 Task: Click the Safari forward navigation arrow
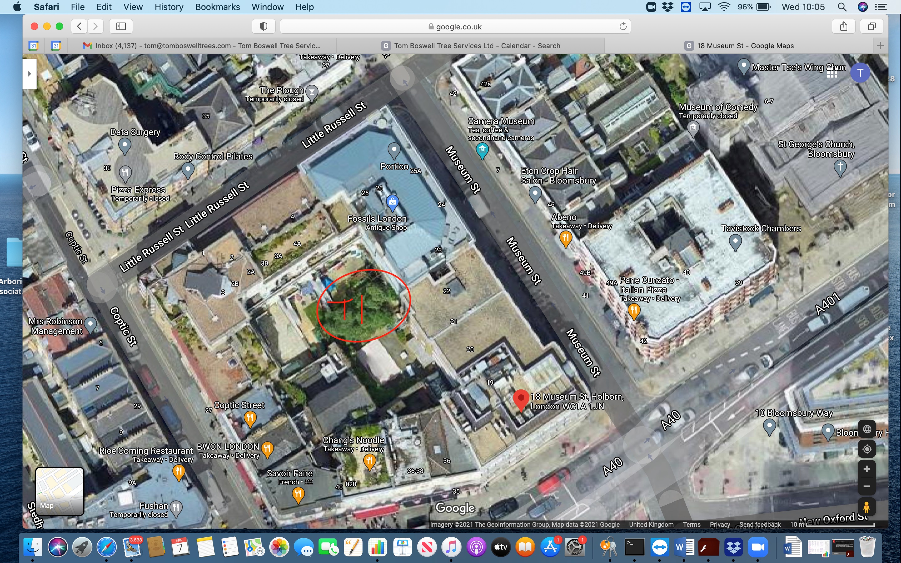pos(95,26)
